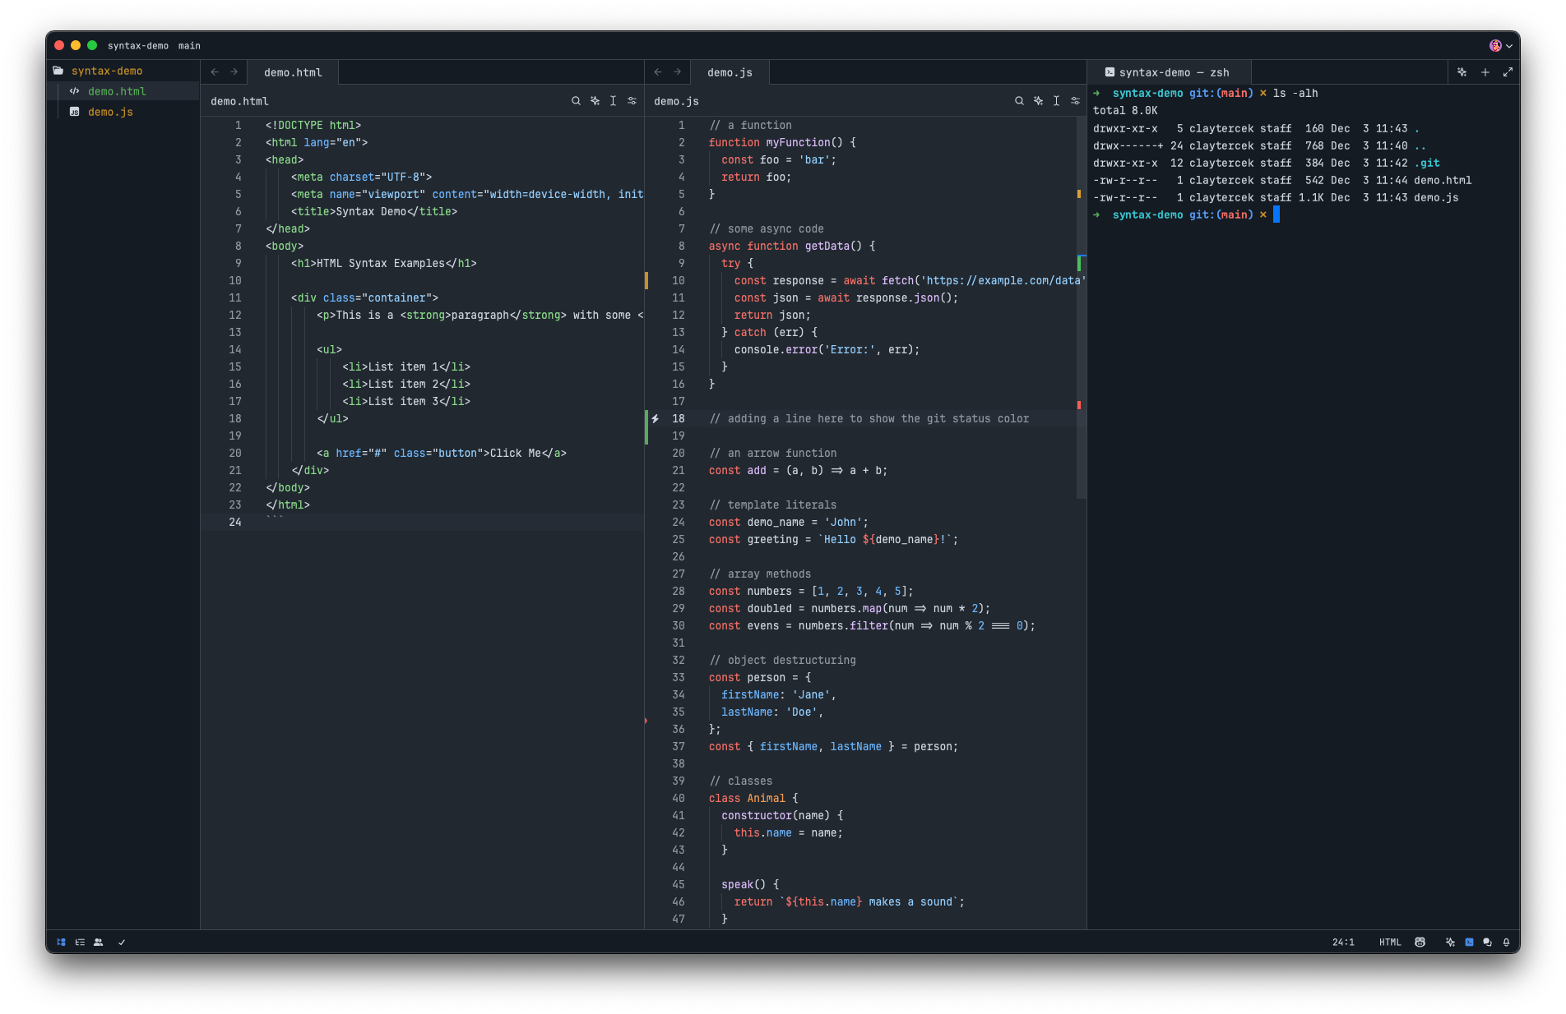Click inline assist sparkle in demo.js toolbar
1566x1014 pixels.
click(1038, 101)
